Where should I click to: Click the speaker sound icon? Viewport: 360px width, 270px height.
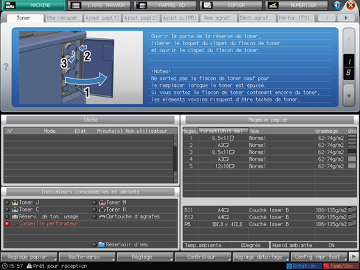337,5
